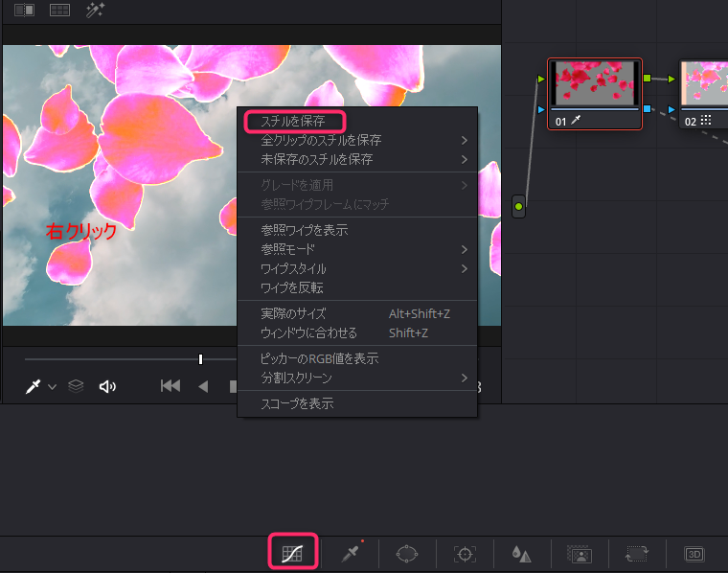Image resolution: width=728 pixels, height=573 pixels.
Task: Choose ピッカーのRGB値を表示 menu item
Action: [x=357, y=358]
